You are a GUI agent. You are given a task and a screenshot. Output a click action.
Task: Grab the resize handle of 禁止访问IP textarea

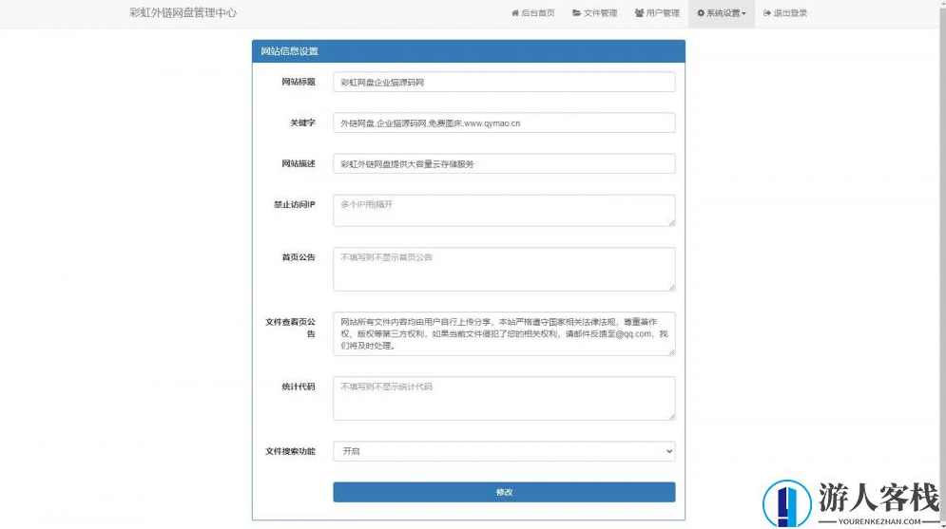pos(671,223)
